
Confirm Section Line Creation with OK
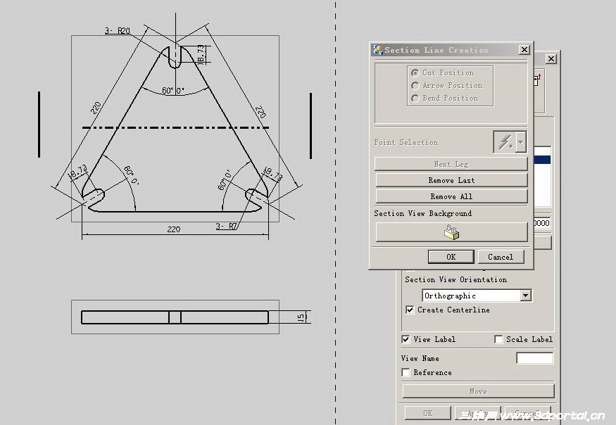click(x=451, y=257)
